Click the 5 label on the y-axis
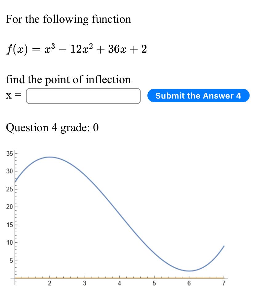 [x=11, y=260]
